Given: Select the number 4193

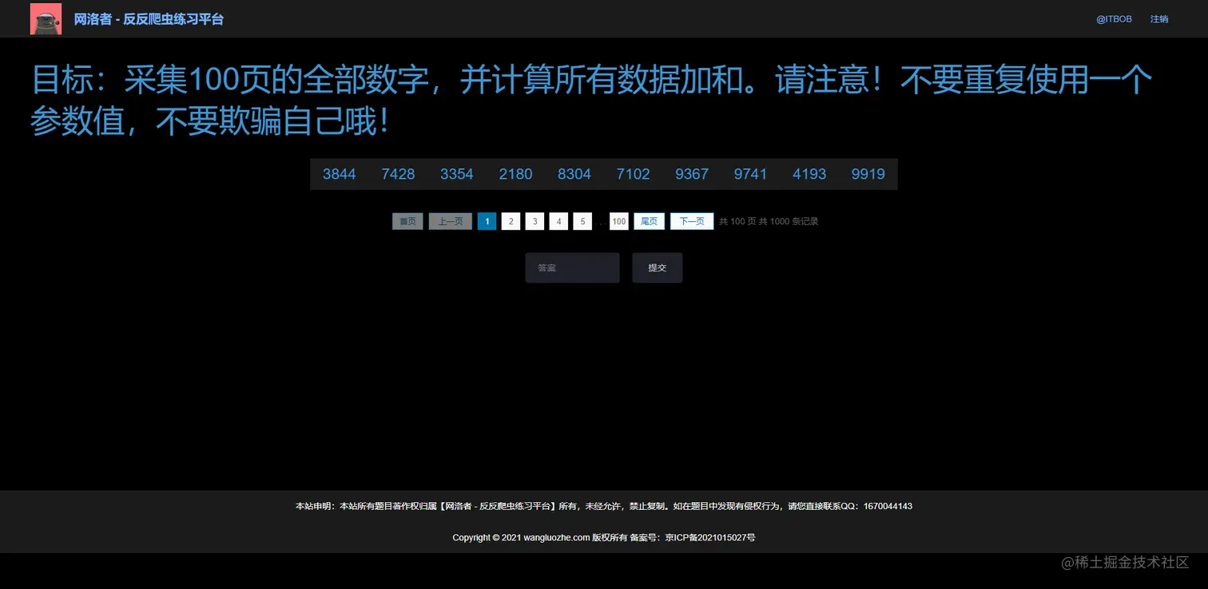Looking at the screenshot, I should click(x=809, y=174).
